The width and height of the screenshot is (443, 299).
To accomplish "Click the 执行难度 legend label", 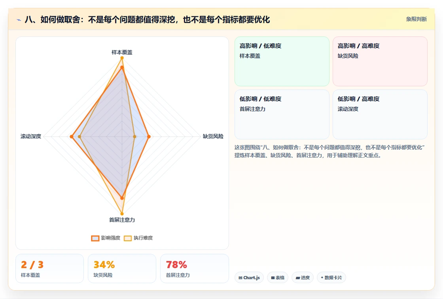I will pos(143,238).
